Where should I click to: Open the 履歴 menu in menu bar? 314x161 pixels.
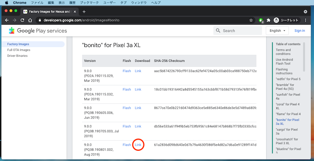tap(72, 2)
